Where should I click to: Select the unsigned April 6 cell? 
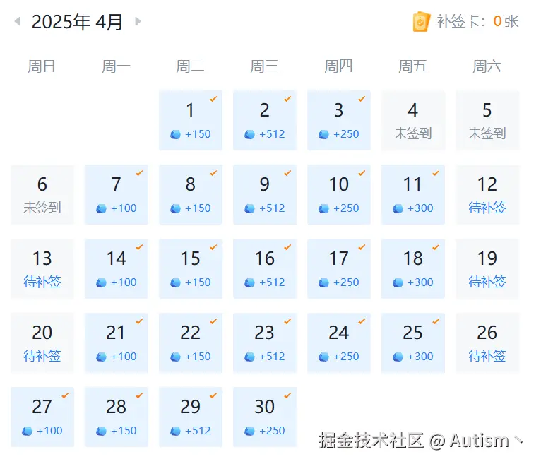point(42,194)
